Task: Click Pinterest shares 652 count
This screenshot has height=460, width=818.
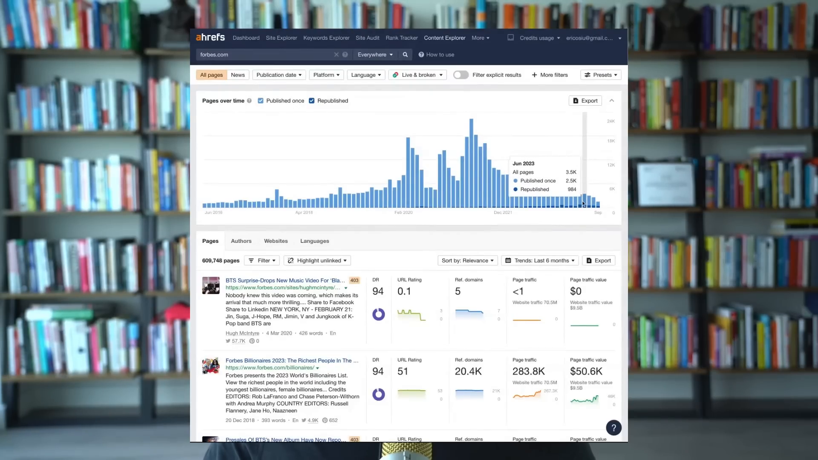Action: 330,420
